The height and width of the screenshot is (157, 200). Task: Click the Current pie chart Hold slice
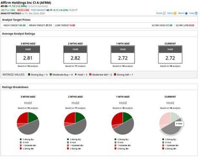172,128
